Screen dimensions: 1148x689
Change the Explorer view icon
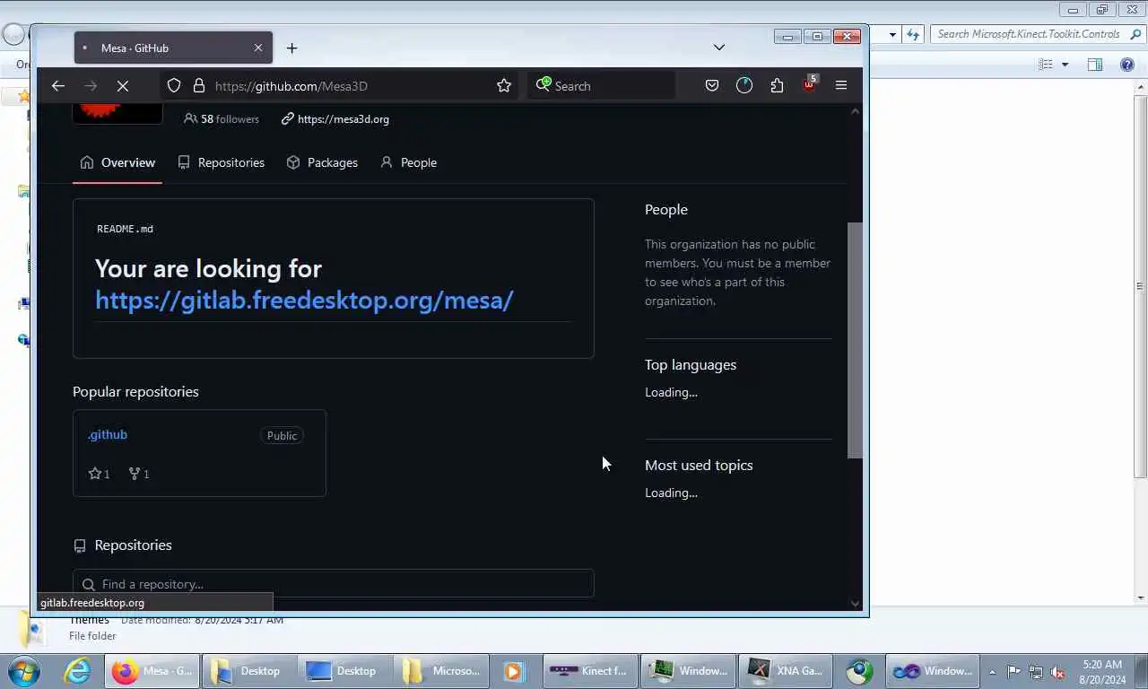[1045, 65]
